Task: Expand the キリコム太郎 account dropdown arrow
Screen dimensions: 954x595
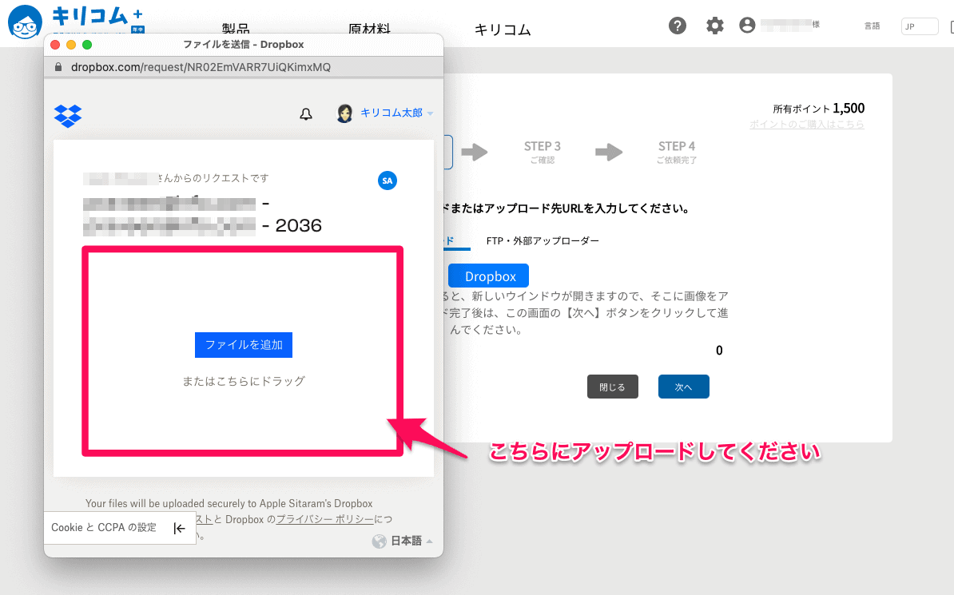Action: tap(430, 113)
